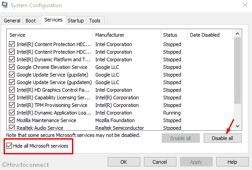Click the Date Disabled column header
The width and height of the screenshot is (252, 170).
(x=210, y=35)
